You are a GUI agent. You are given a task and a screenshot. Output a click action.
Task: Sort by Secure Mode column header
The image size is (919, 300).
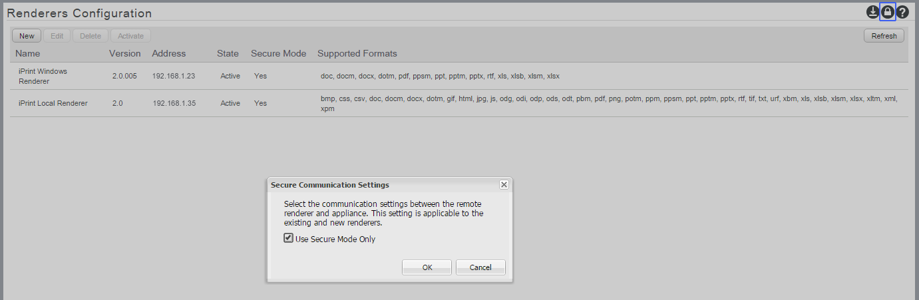click(x=278, y=53)
